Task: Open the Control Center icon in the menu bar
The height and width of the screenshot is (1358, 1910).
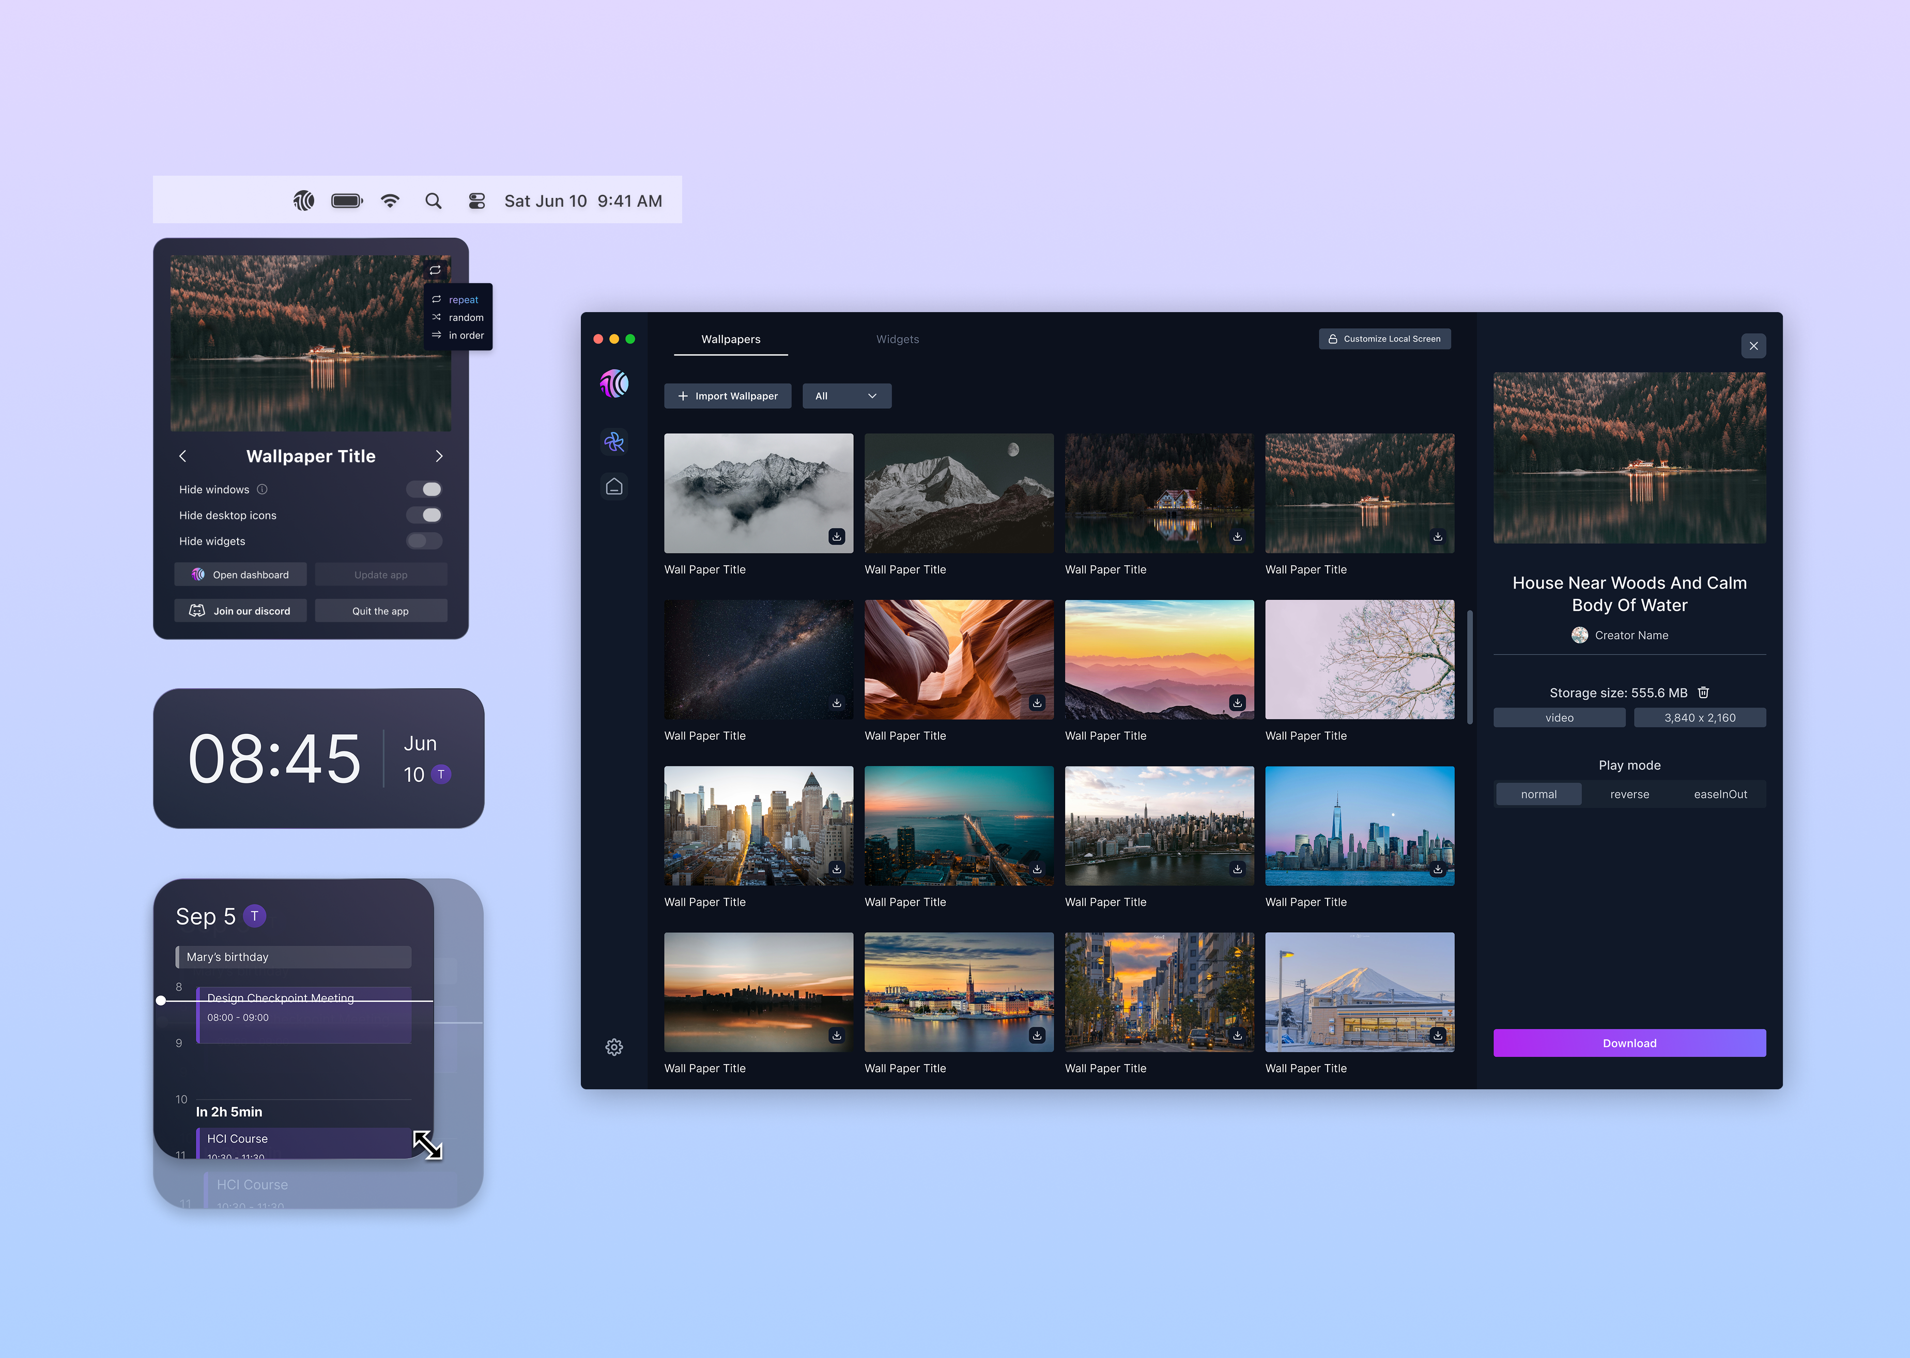Action: (476, 200)
